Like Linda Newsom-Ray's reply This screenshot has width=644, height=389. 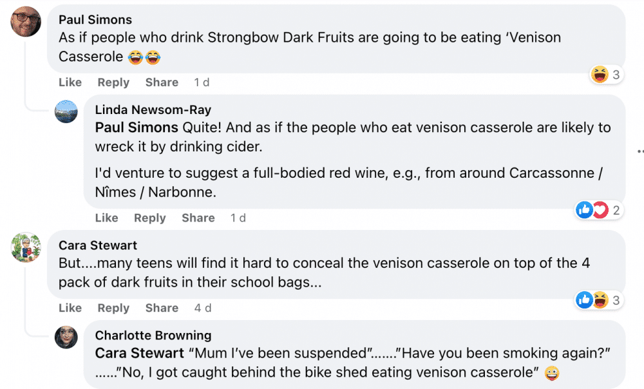click(x=106, y=218)
